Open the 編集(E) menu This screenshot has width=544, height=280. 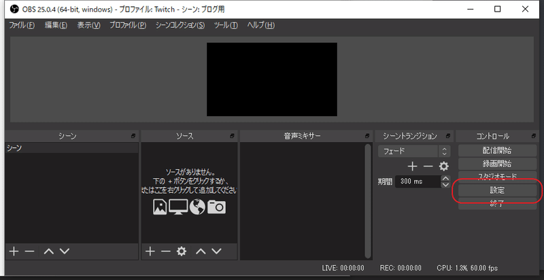click(x=56, y=25)
